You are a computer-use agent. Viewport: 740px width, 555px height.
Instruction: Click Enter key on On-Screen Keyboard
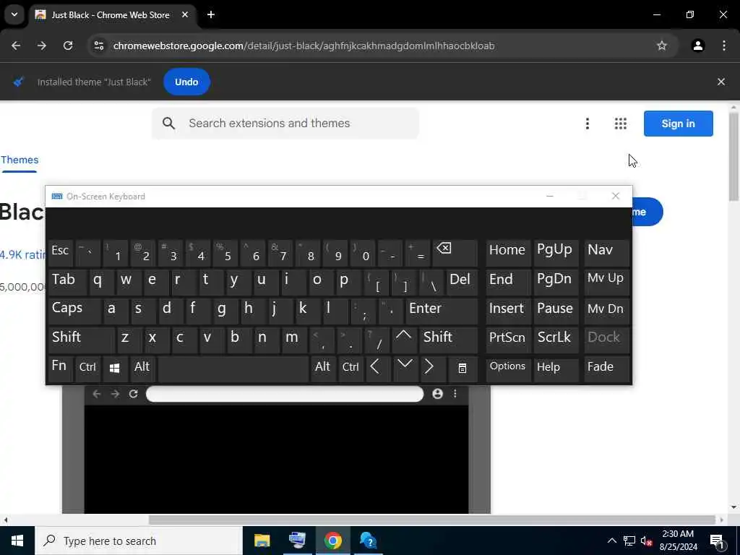tap(441, 311)
